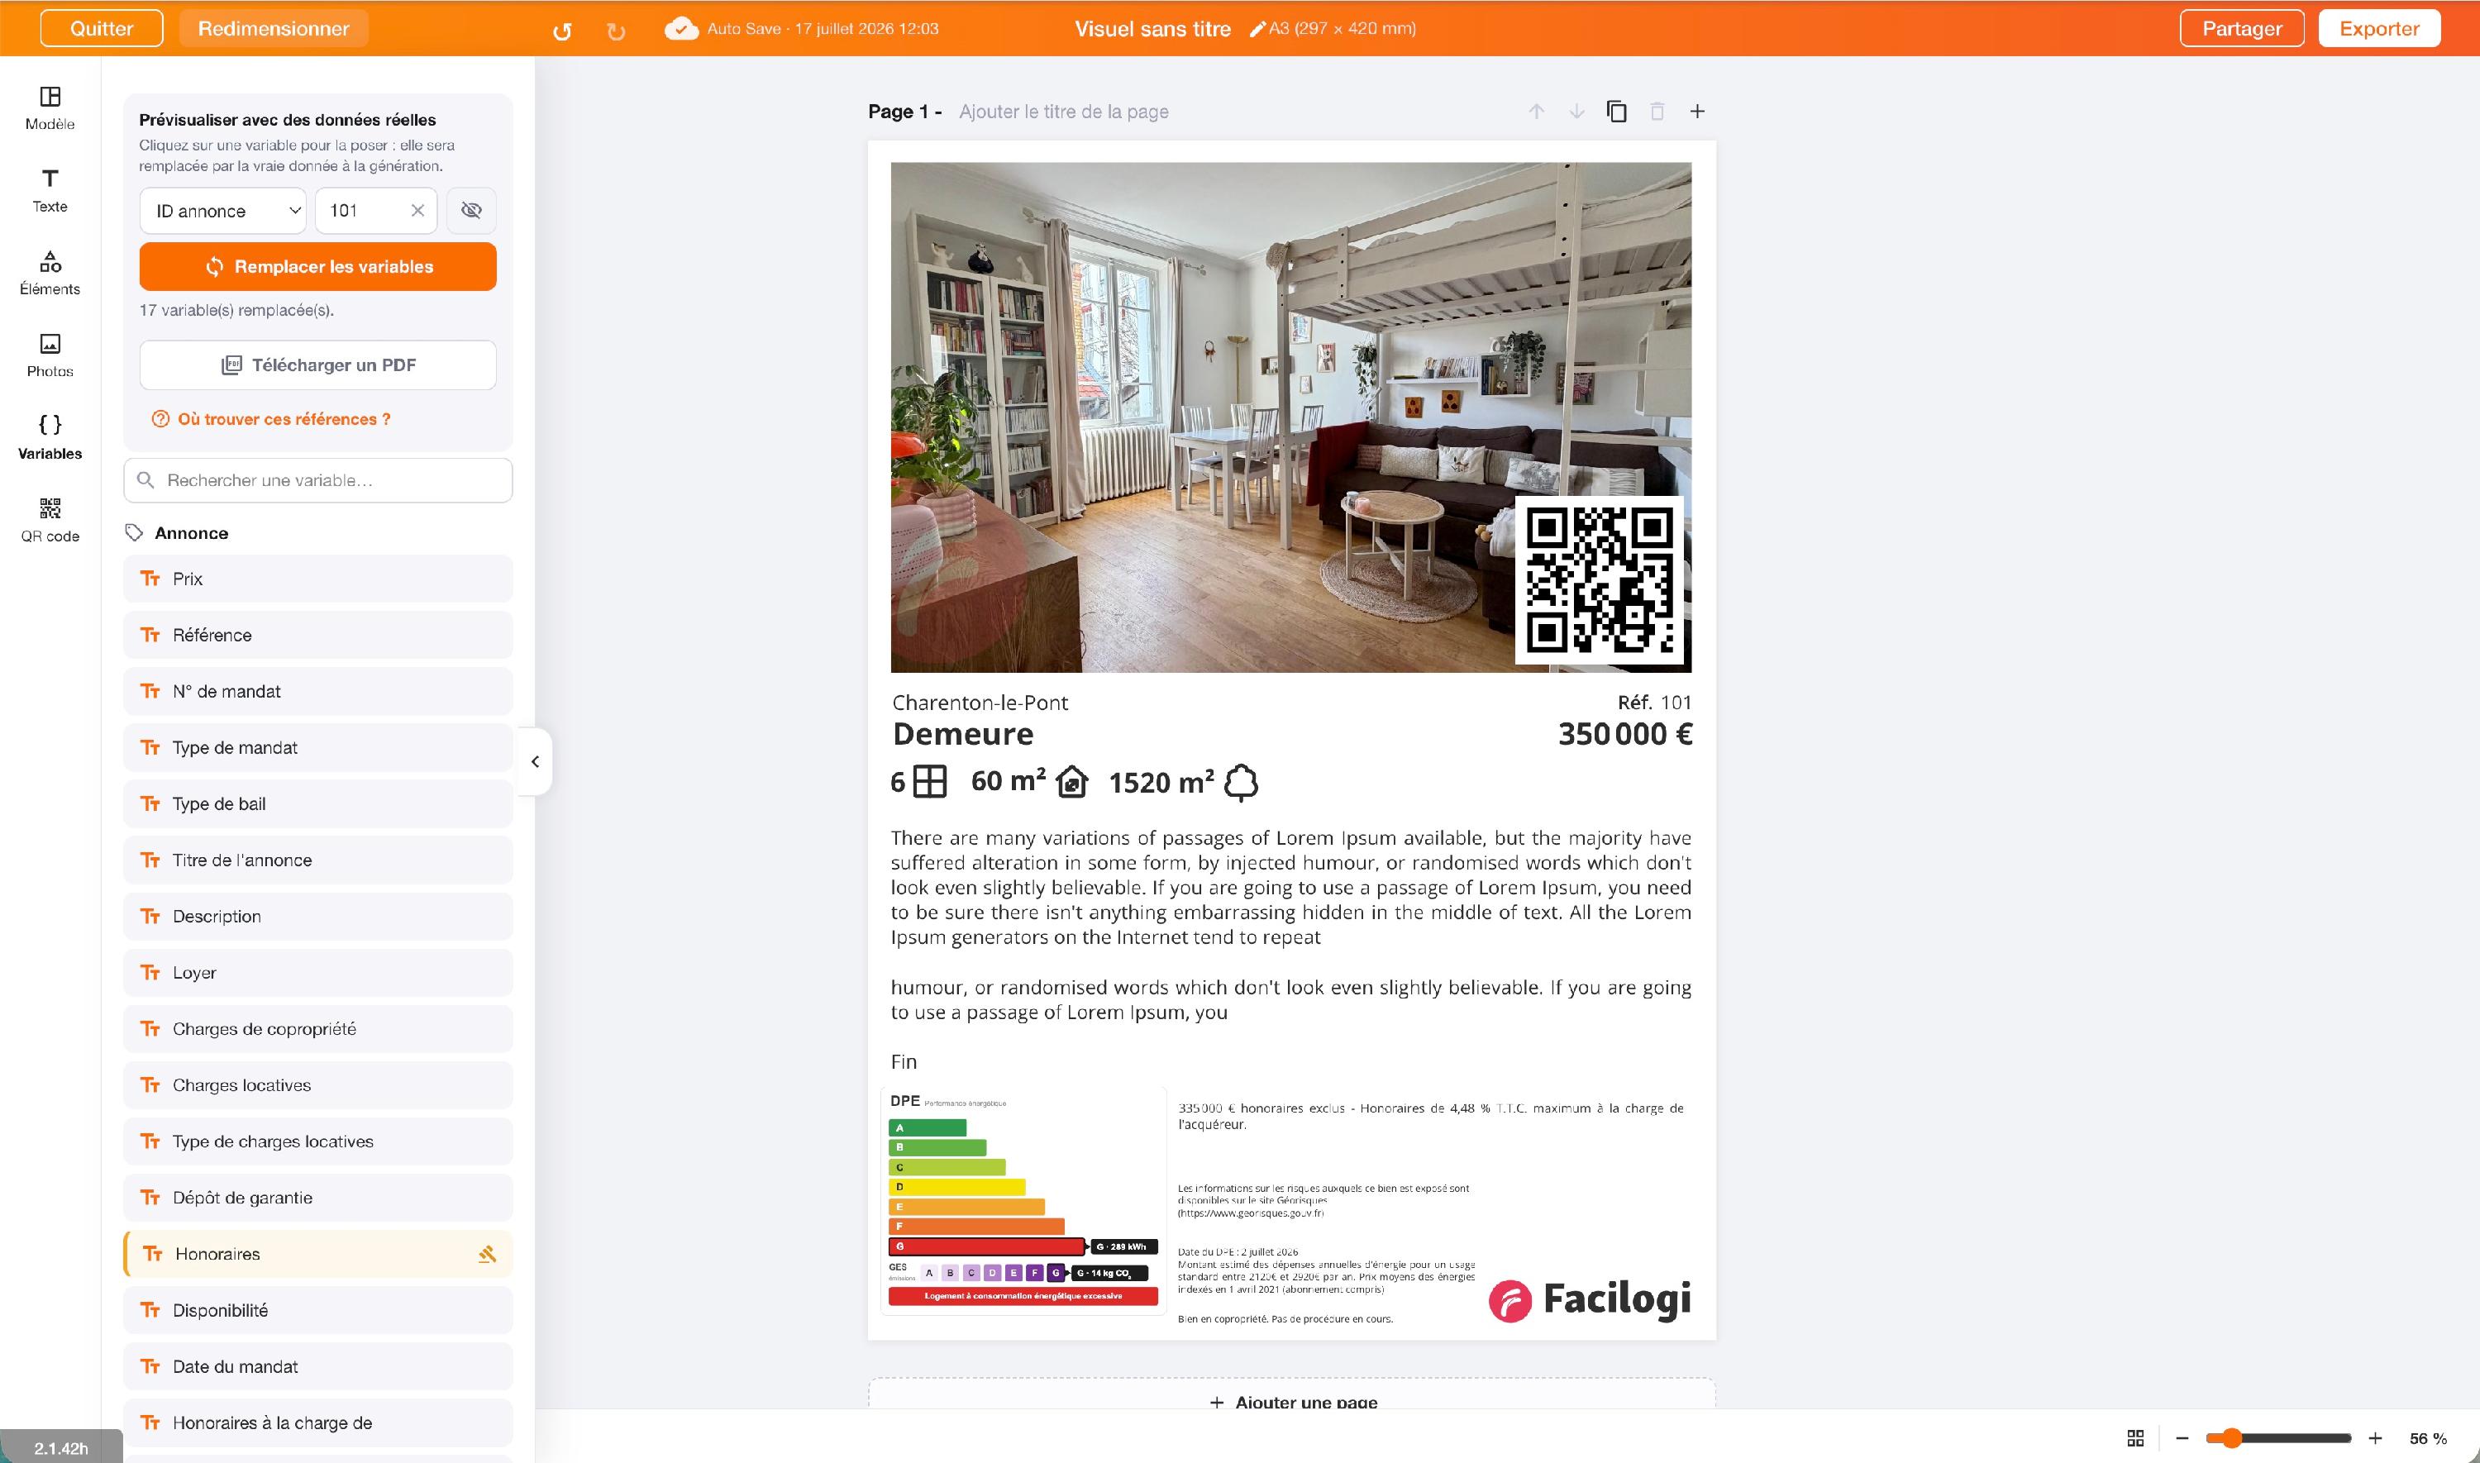The height and width of the screenshot is (1463, 2480).
Task: Click the Remplacer les variables button
Action: point(317,266)
